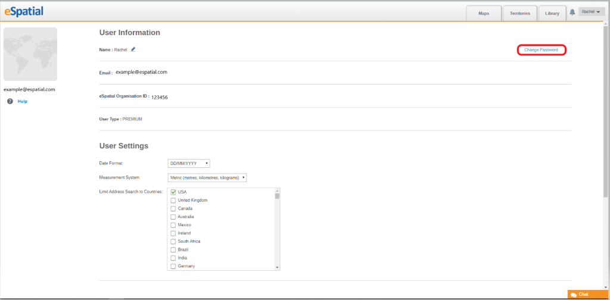Switch to the Maps tab
Screen dimensions: 610x300
(484, 13)
